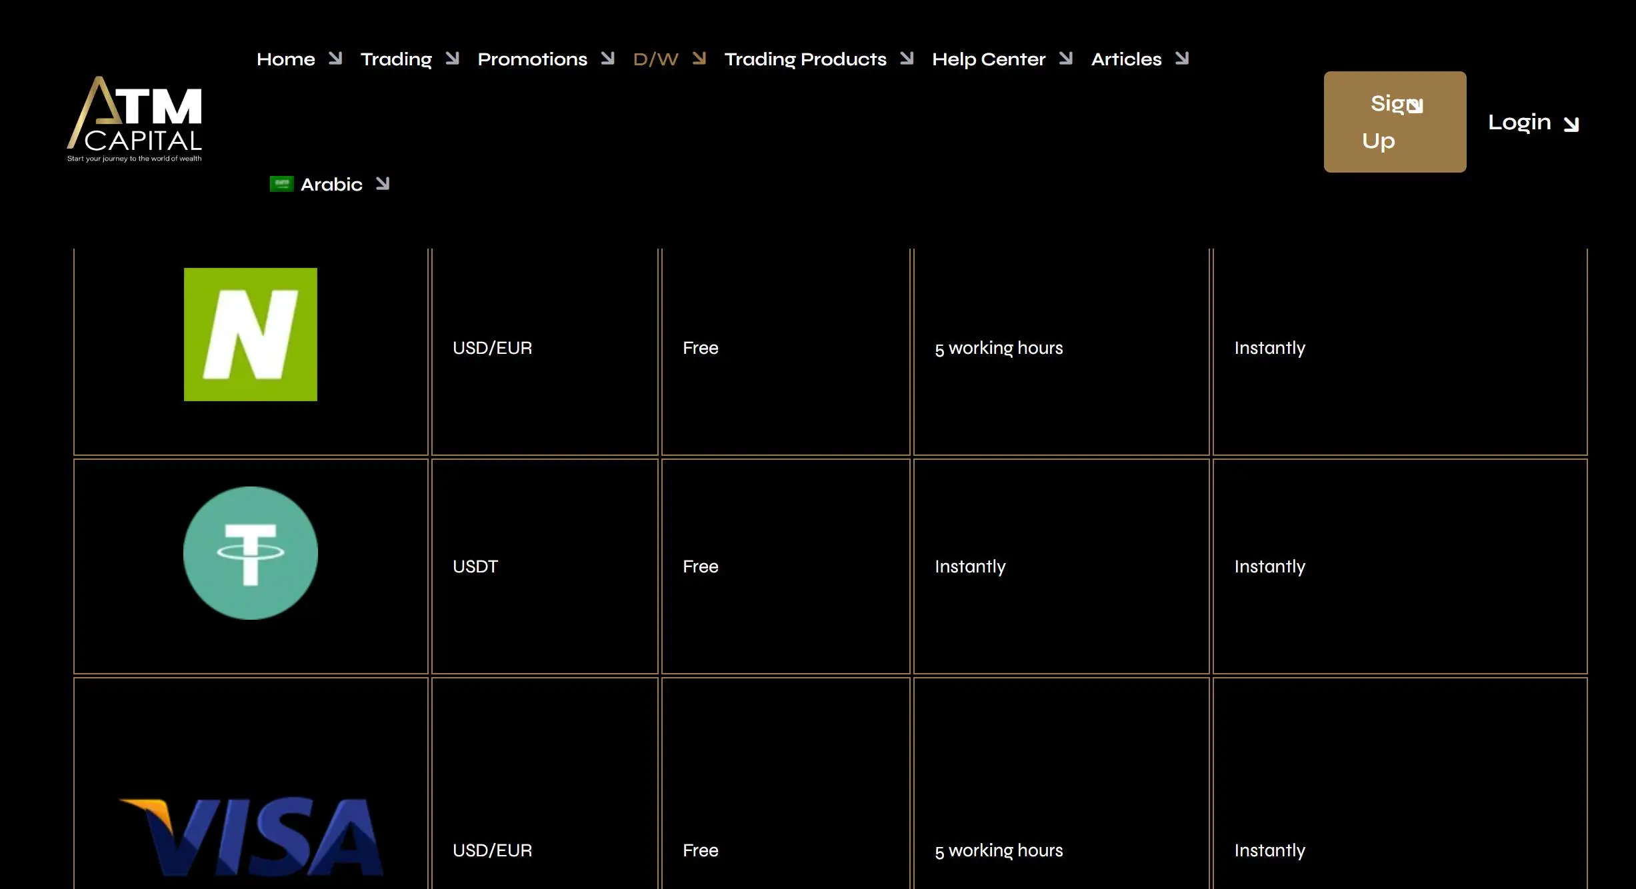Open the Home menu
Image resolution: width=1636 pixels, height=889 pixels.
point(286,59)
